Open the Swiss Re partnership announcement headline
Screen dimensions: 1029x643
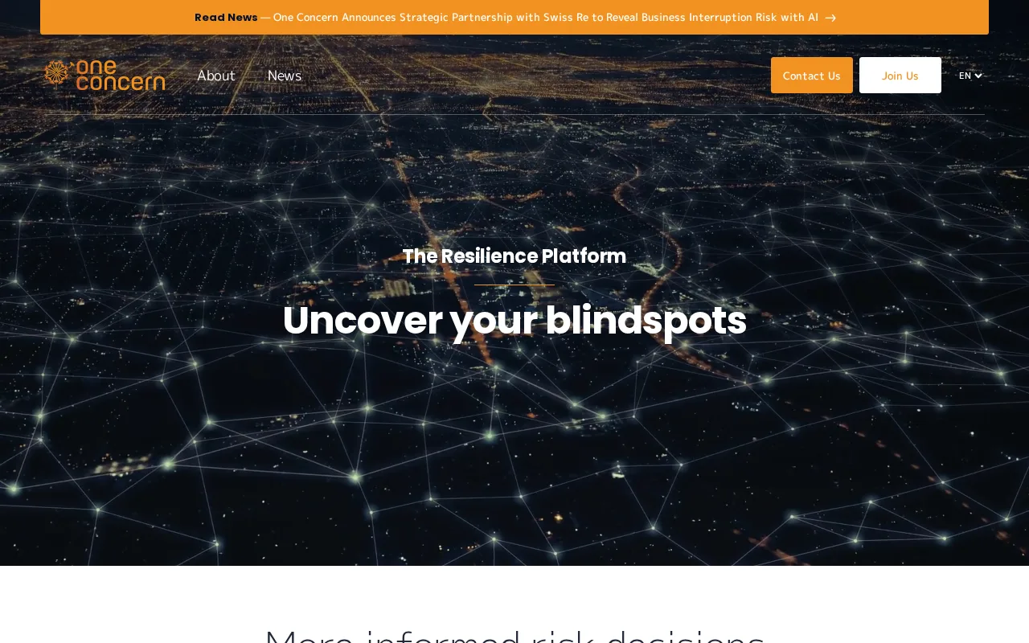coord(546,18)
